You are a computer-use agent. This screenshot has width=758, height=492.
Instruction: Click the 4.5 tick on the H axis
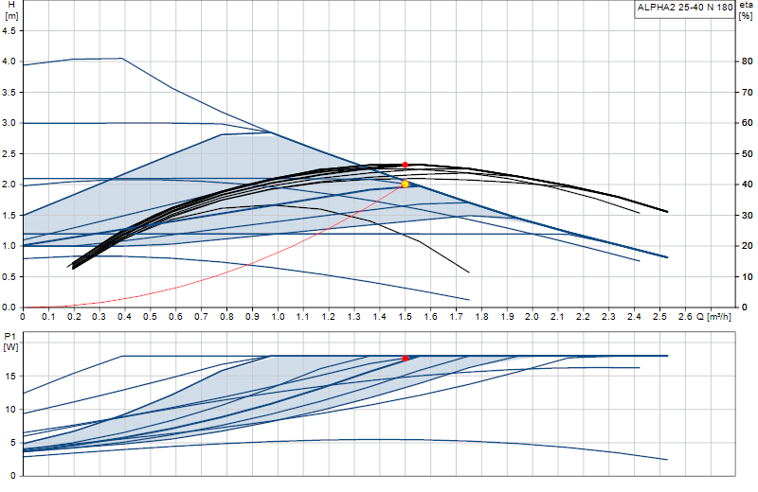click(x=9, y=30)
